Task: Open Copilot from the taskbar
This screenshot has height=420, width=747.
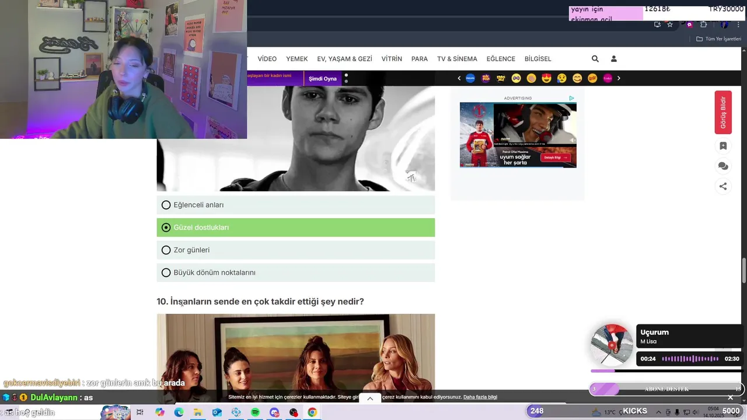Action: click(159, 412)
